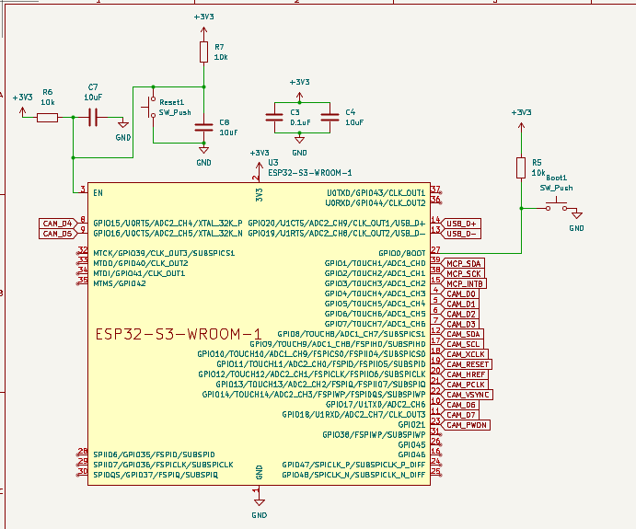Click the GPIO48/SPICLK_N/SUBSPICLK_N_DIFF pin name

(353, 475)
